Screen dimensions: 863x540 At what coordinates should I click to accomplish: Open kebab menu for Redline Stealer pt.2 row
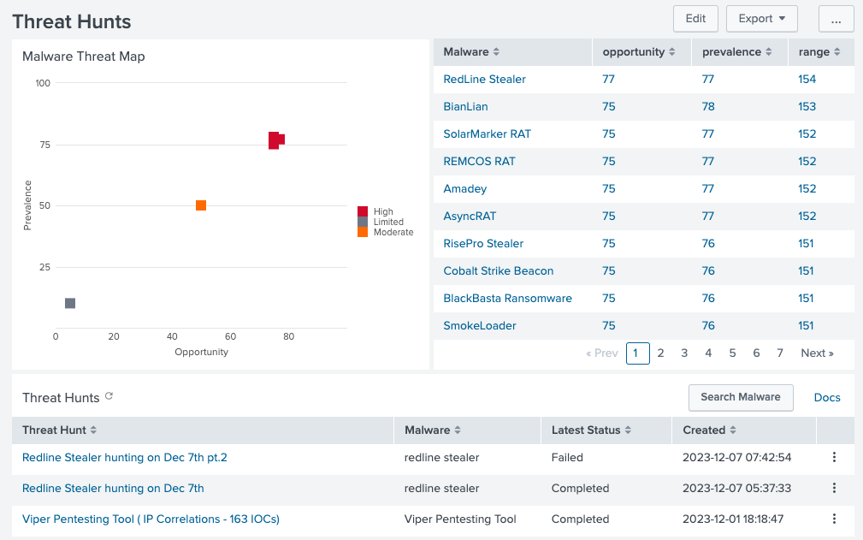pos(835,457)
